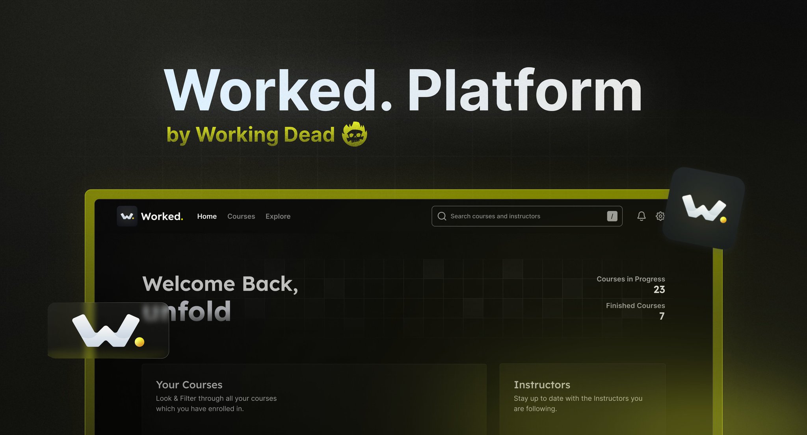Click the Worked. logo icon in navbar
Screen dimensions: 807x435
point(127,216)
